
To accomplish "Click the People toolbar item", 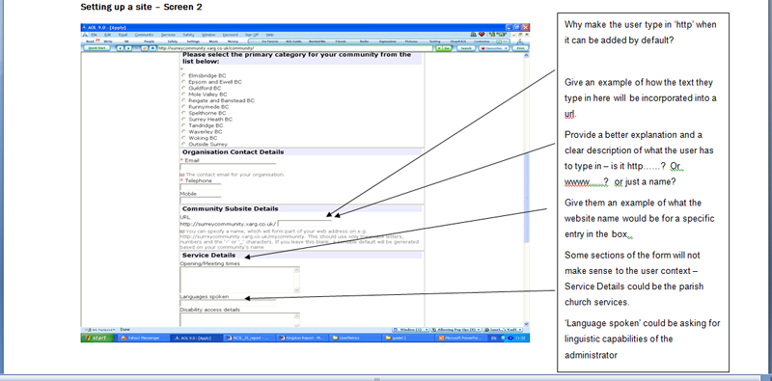I will tap(150, 41).
